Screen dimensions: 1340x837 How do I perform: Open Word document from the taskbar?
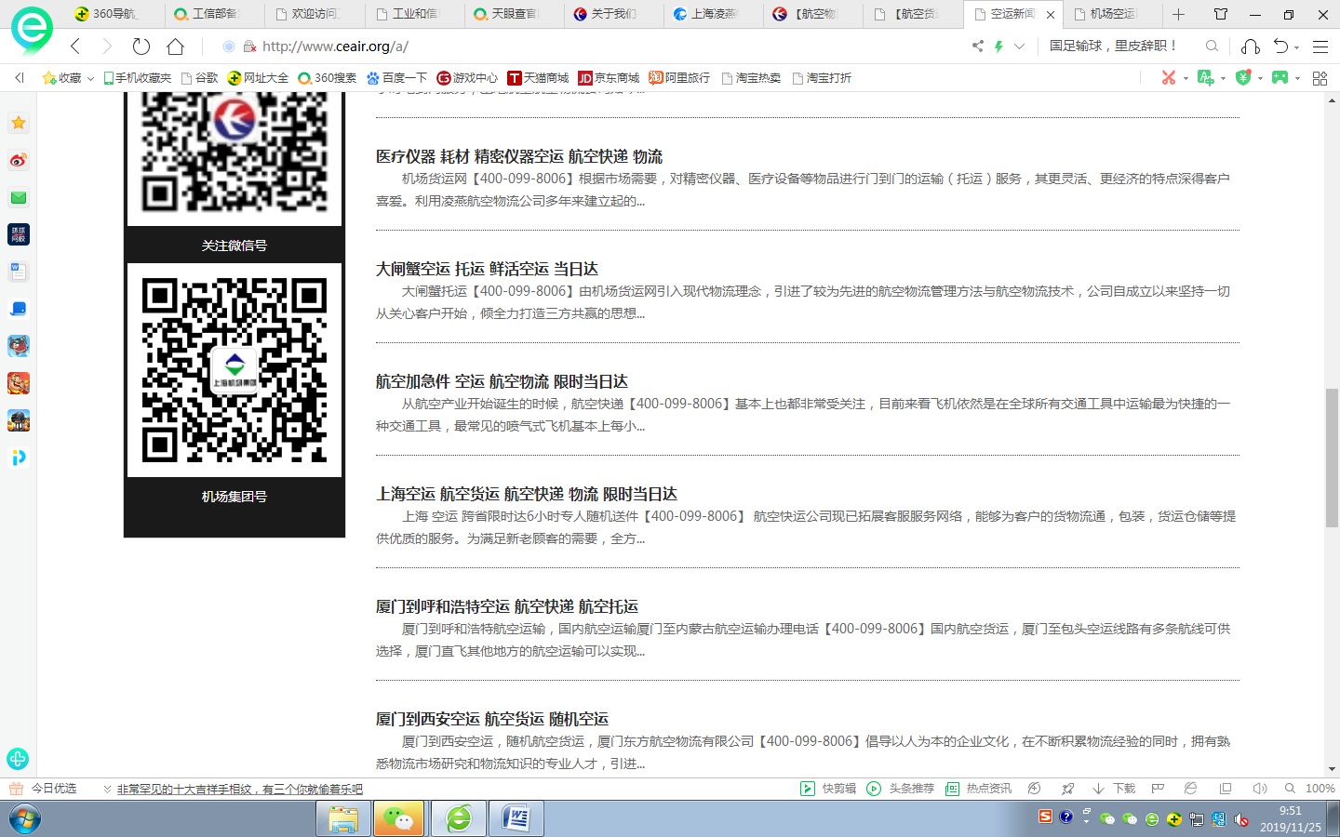click(516, 819)
